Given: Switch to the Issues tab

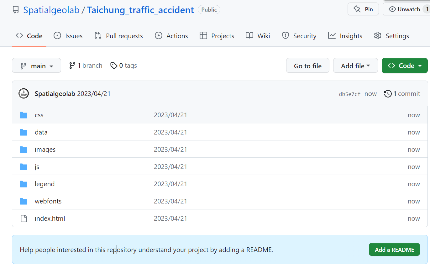Looking at the screenshot, I should 68,36.
